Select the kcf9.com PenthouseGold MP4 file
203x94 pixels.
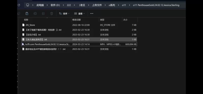click(x=79, y=44)
